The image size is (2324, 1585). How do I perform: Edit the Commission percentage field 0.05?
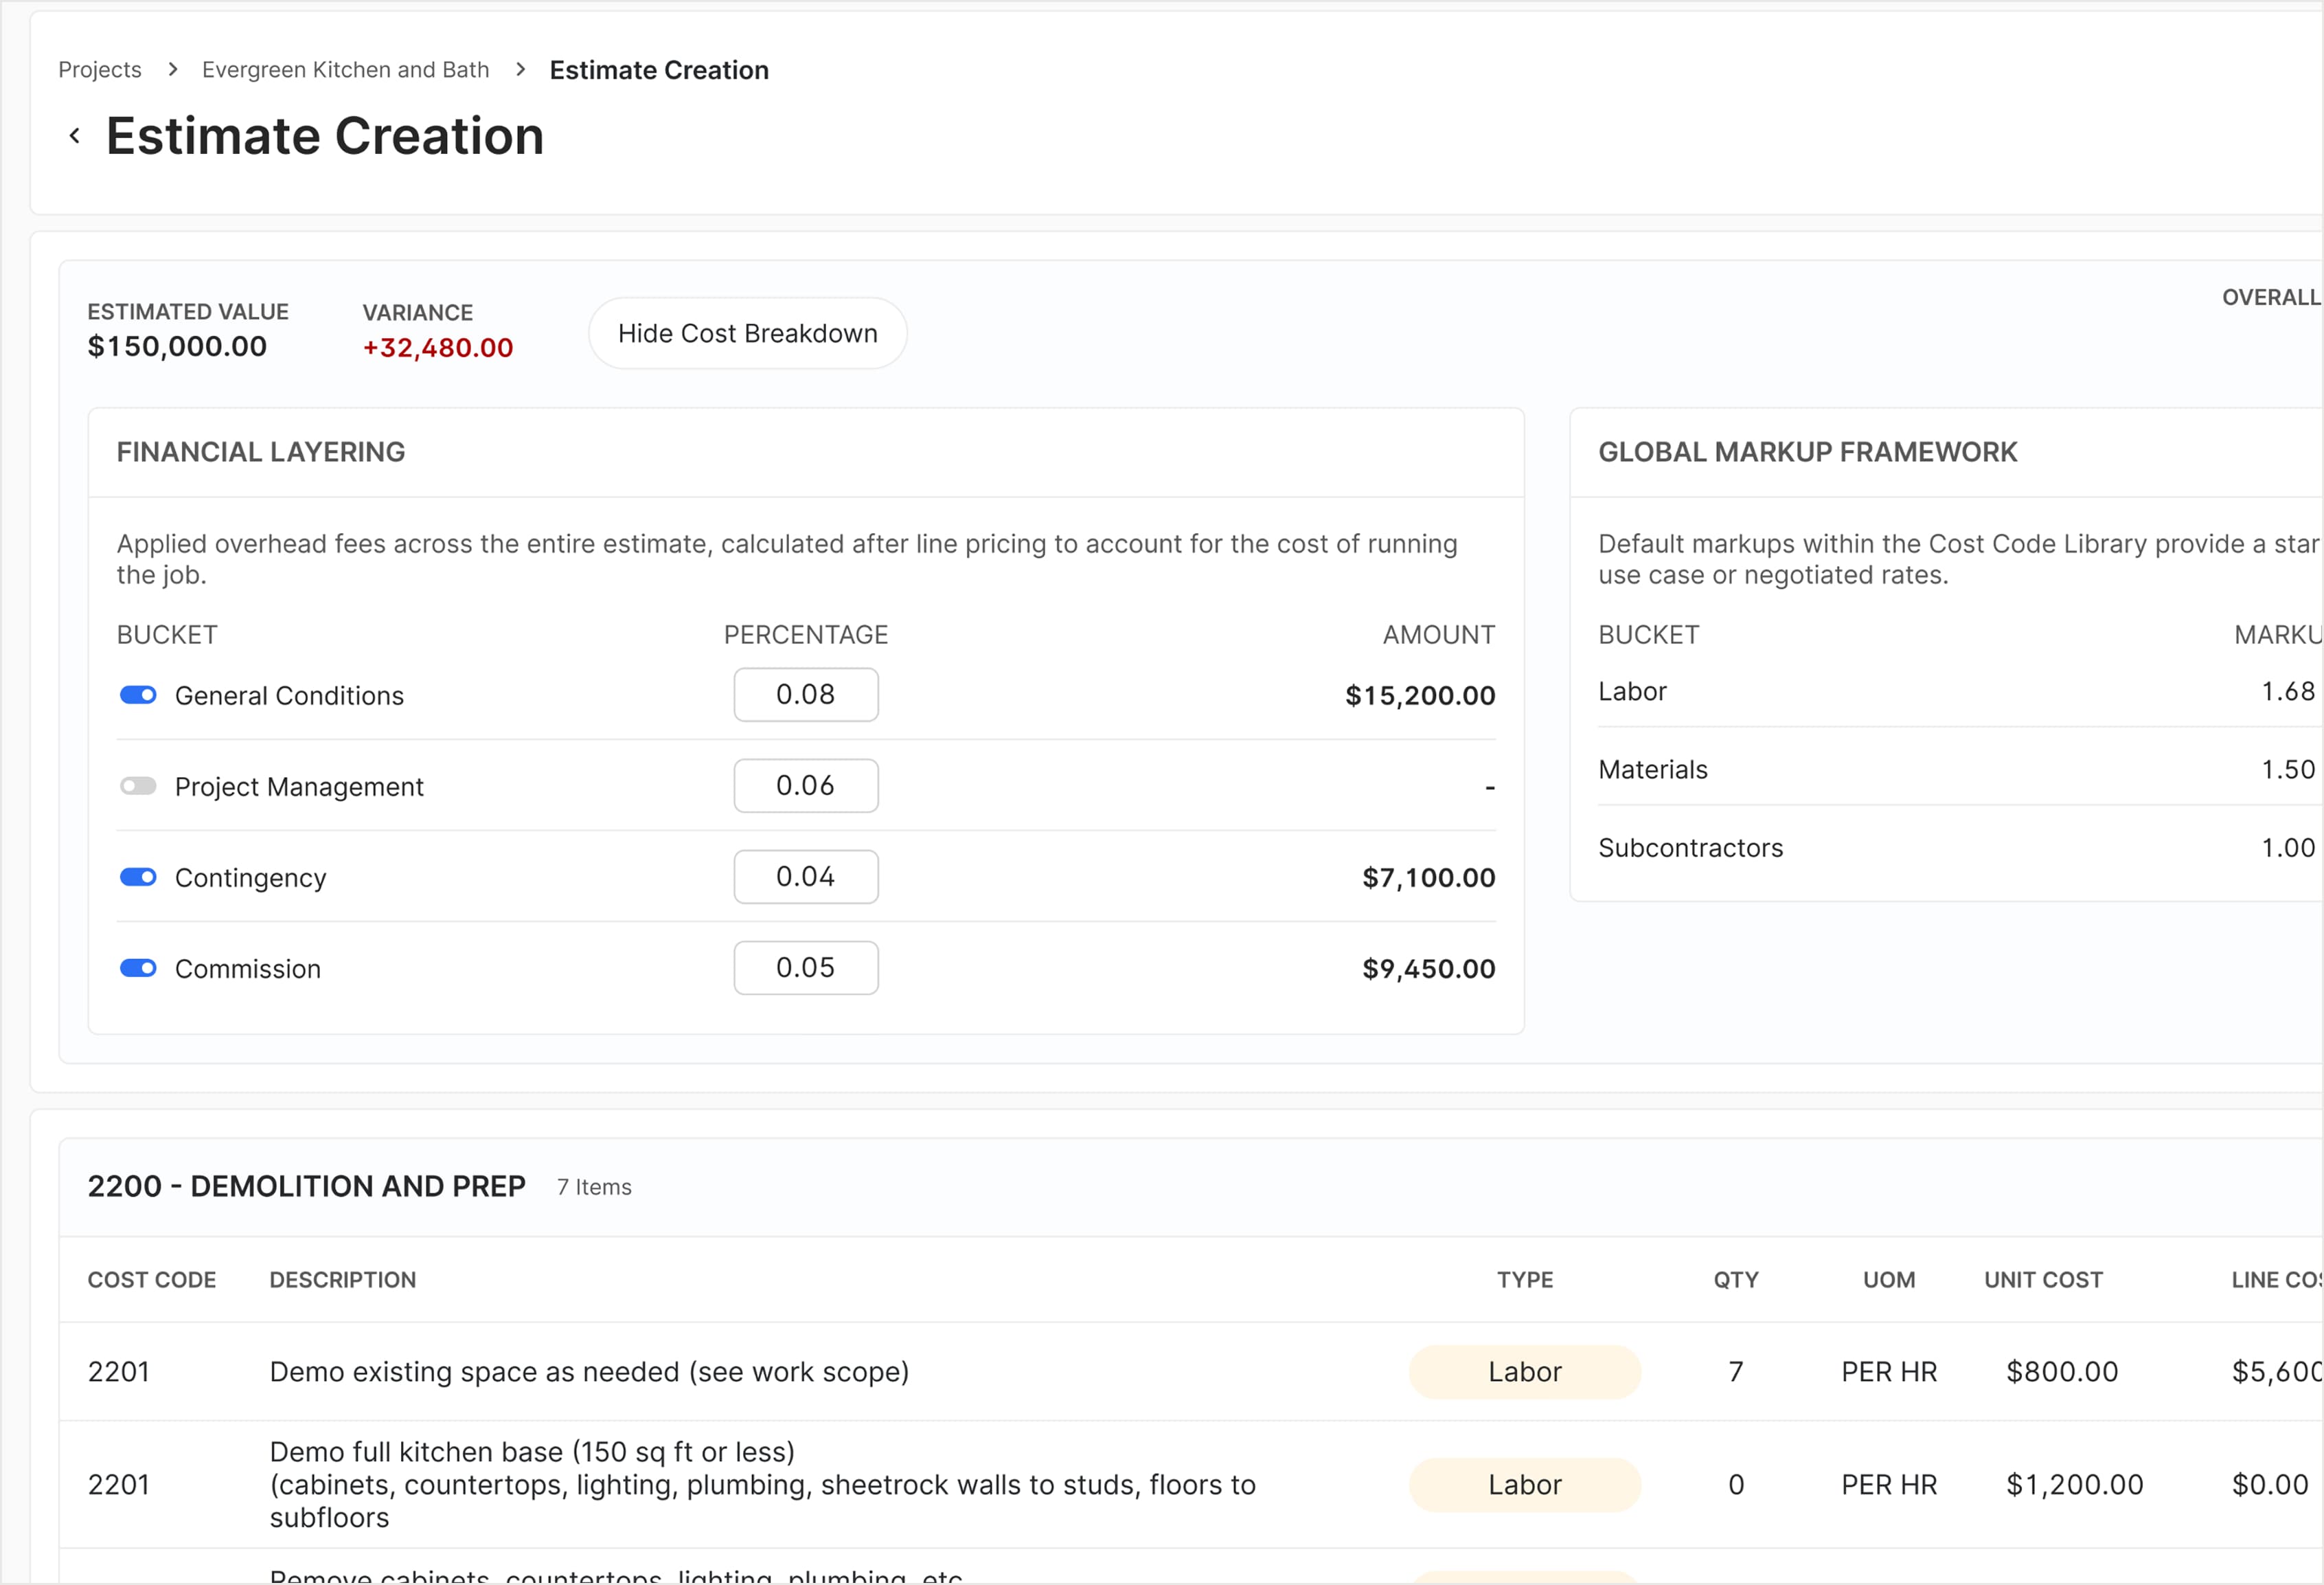[x=806, y=967]
